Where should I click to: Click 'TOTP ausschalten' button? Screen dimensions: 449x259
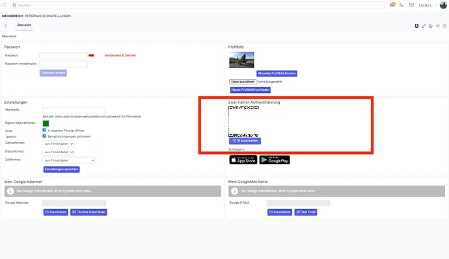click(x=245, y=141)
